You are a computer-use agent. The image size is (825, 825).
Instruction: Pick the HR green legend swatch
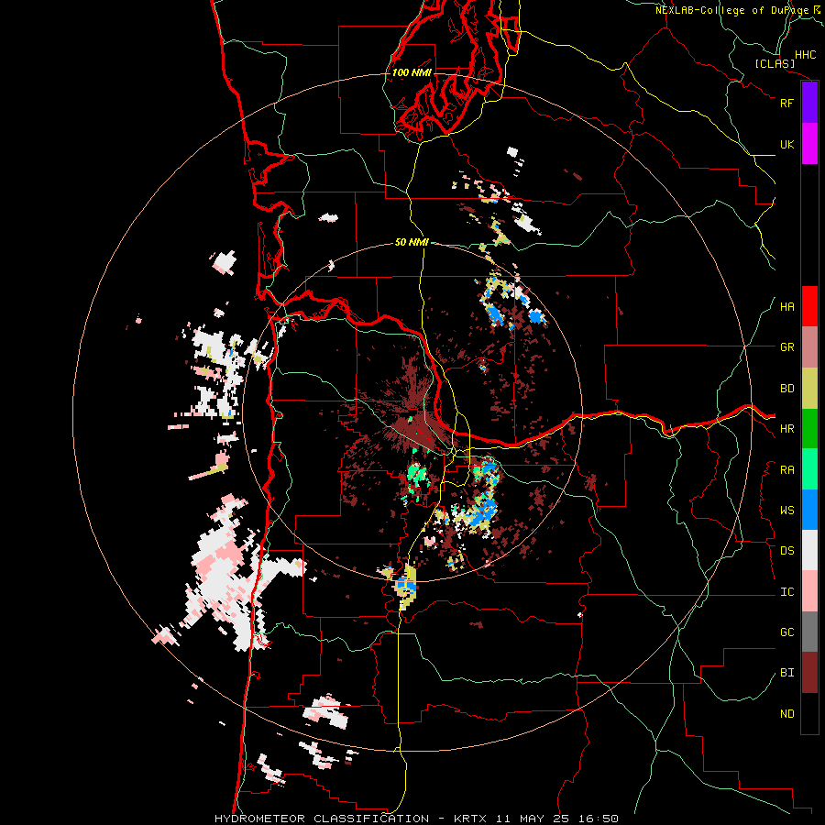[x=809, y=429]
